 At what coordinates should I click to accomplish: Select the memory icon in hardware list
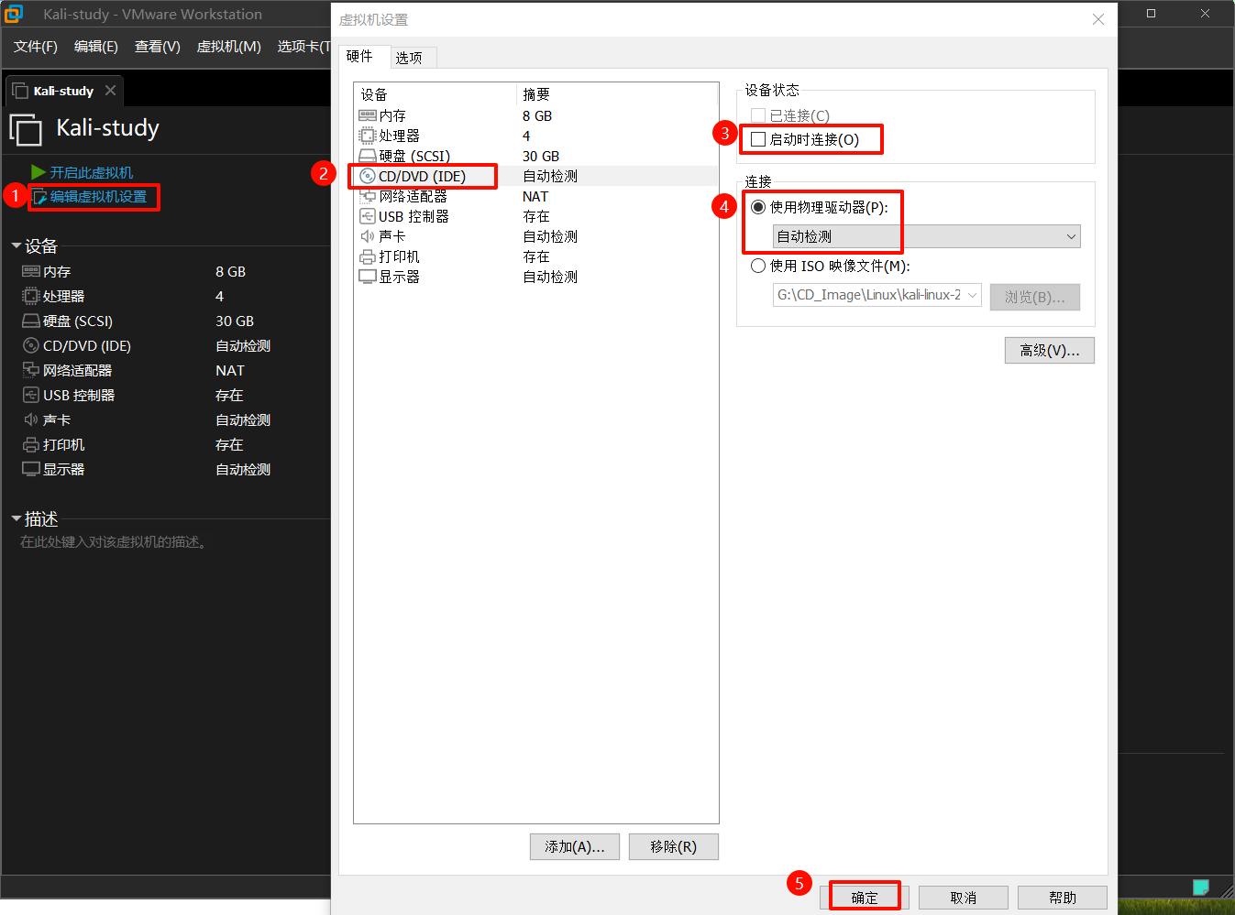[368, 115]
